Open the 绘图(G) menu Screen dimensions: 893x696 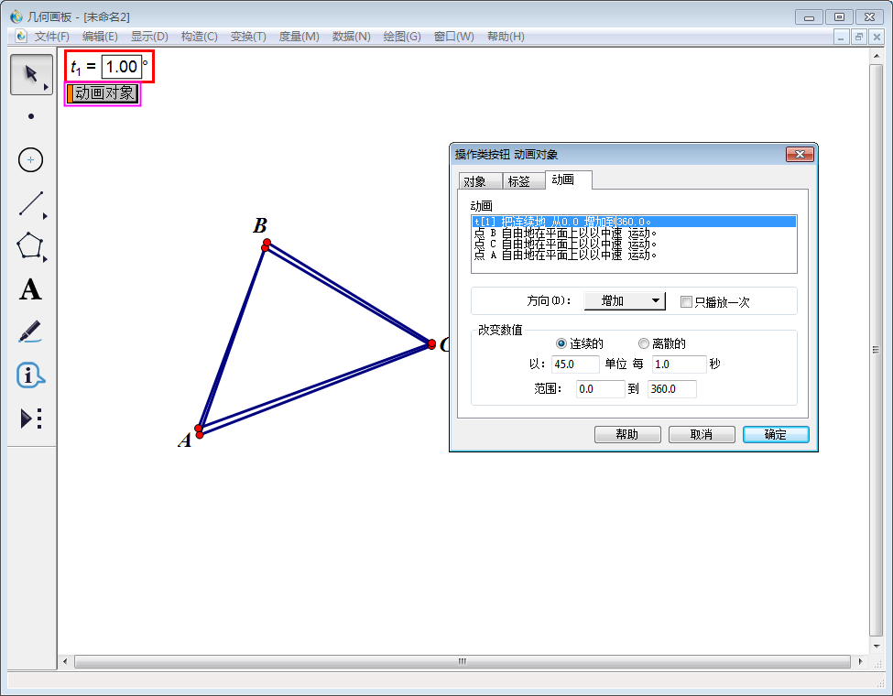tap(402, 37)
